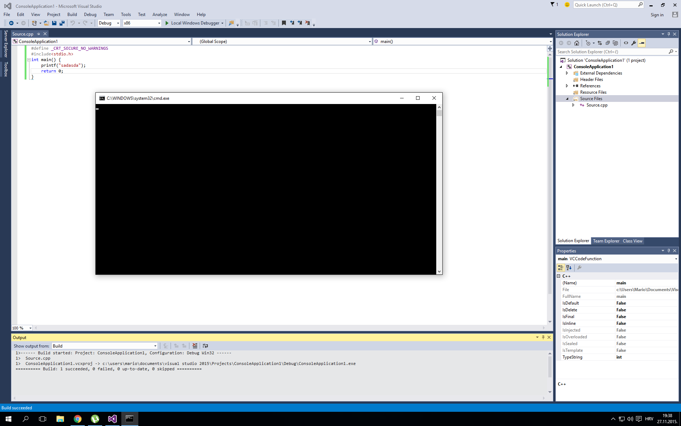Toggle Word Wrap in Output window

click(x=205, y=346)
